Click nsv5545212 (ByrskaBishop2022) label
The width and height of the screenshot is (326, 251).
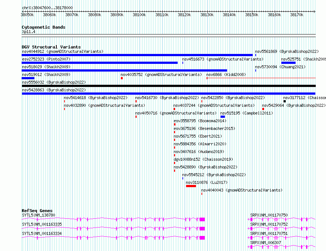point(214,175)
